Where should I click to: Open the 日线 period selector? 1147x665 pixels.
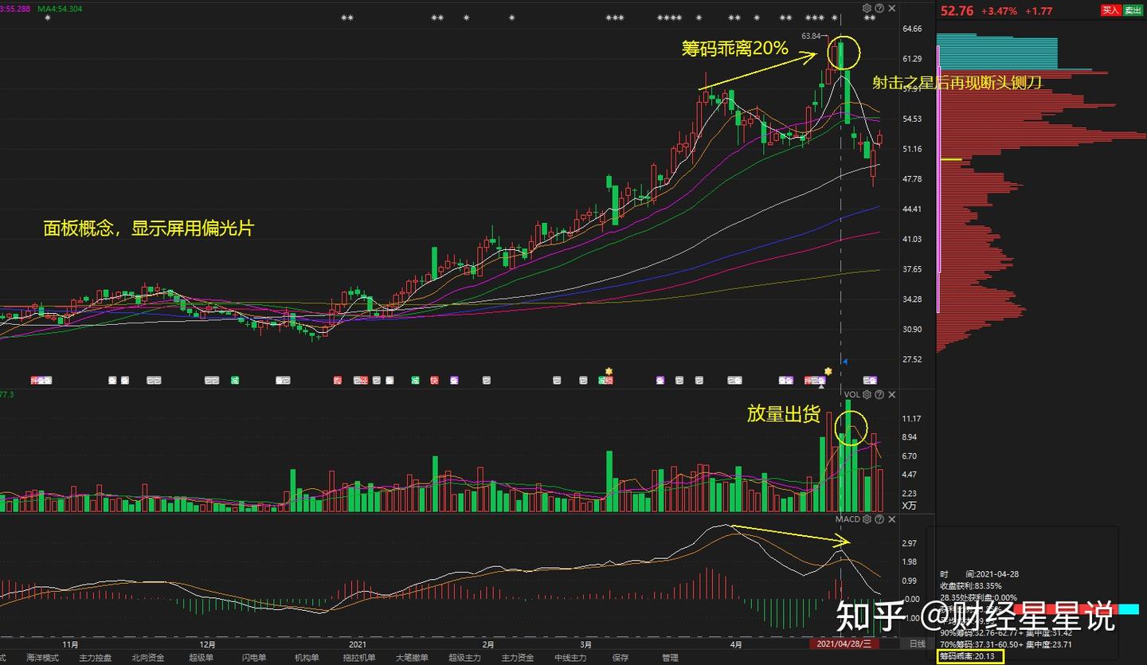(918, 643)
